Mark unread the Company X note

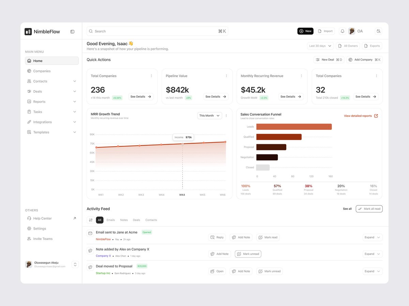pyautogui.click(x=248, y=254)
